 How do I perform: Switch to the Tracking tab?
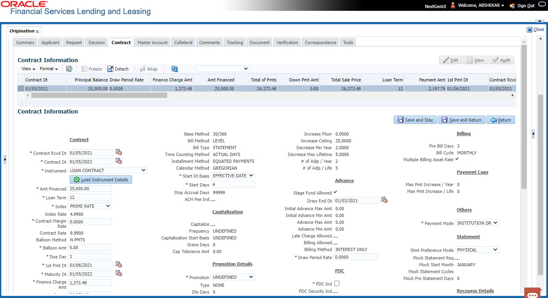[235, 43]
